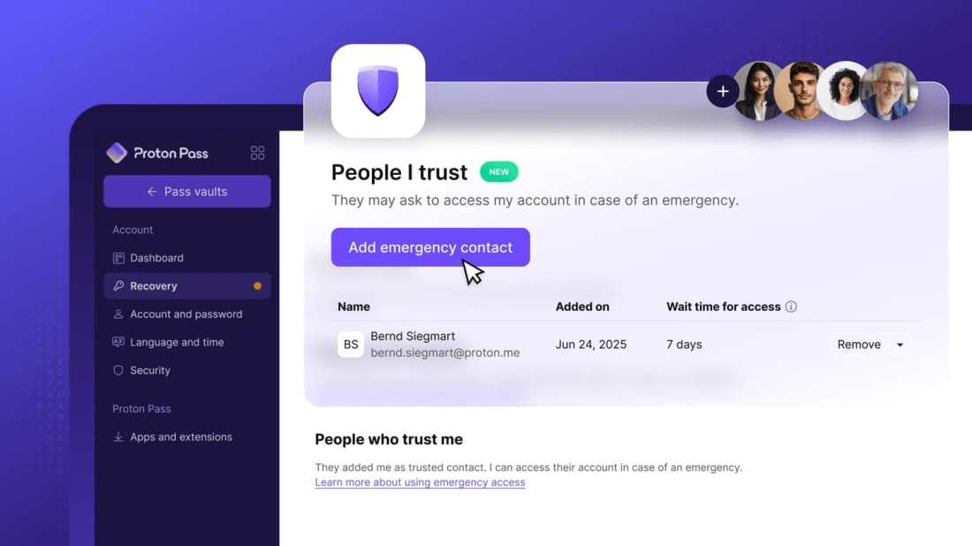The height and width of the screenshot is (546, 972).
Task: Open Learn more about using emergency access
Action: [420, 482]
